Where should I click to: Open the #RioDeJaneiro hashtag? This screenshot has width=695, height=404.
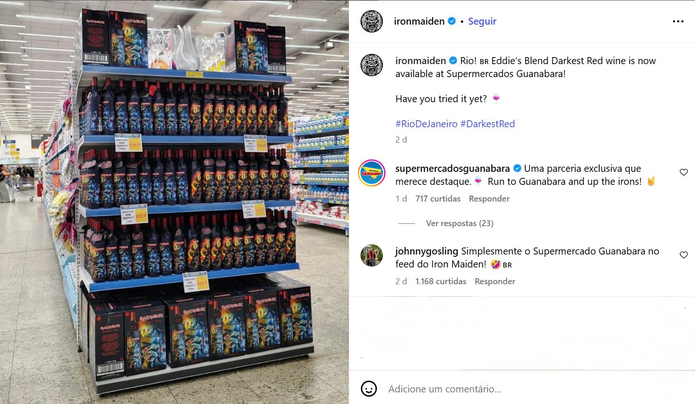427,124
